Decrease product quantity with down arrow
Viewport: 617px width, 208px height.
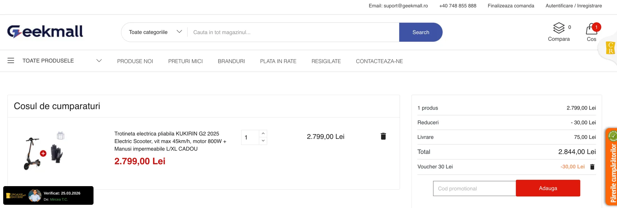click(263, 141)
